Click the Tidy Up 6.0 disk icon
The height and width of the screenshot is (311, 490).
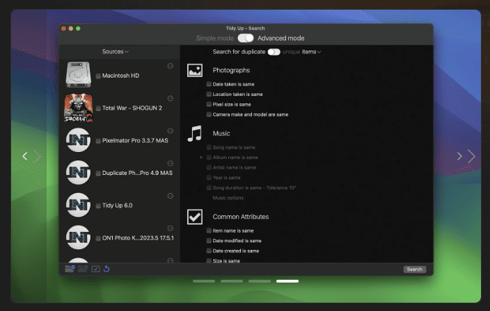[x=79, y=205]
